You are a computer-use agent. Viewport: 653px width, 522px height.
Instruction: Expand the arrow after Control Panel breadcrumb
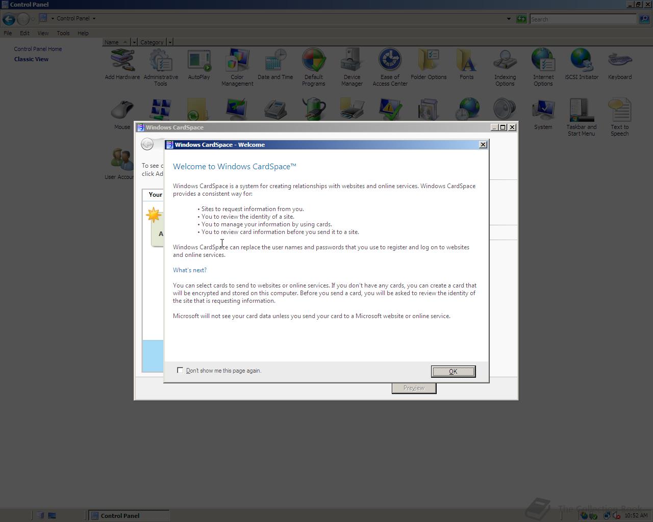point(94,18)
